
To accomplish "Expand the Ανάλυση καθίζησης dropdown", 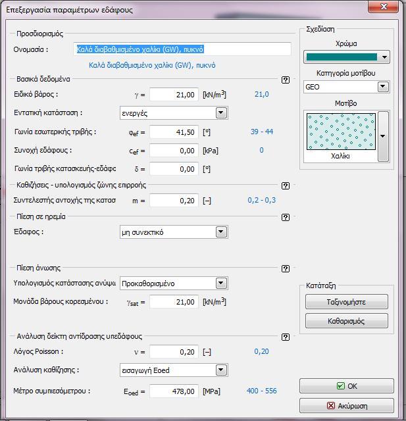I will pyautogui.click(x=221, y=370).
